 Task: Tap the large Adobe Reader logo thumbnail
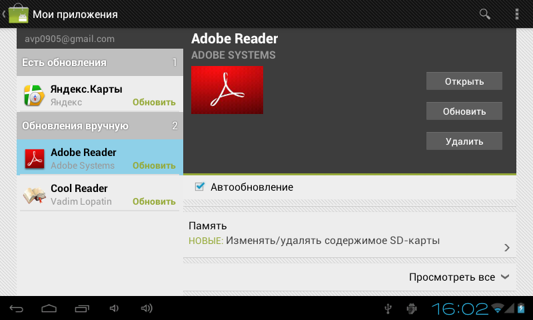[x=227, y=90]
